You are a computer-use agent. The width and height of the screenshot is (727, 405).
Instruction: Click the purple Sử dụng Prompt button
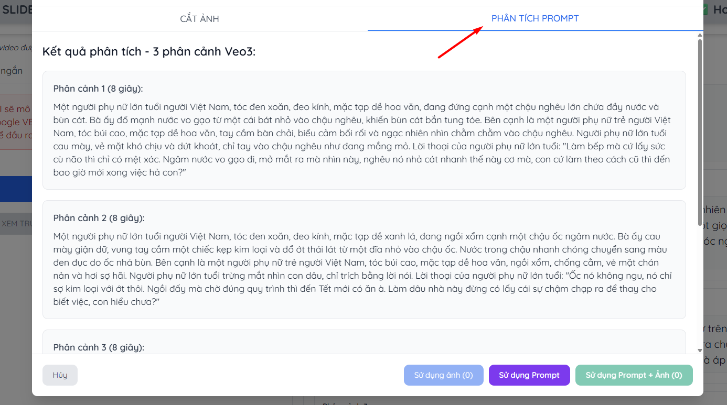(x=529, y=375)
